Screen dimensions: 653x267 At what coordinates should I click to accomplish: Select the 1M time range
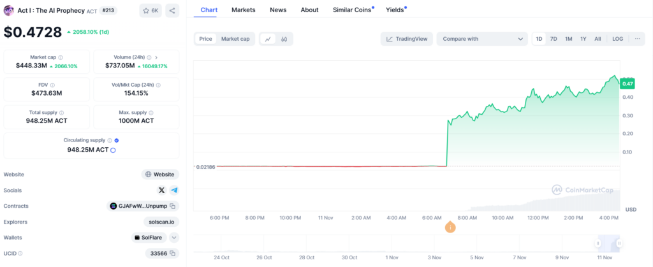tap(568, 39)
